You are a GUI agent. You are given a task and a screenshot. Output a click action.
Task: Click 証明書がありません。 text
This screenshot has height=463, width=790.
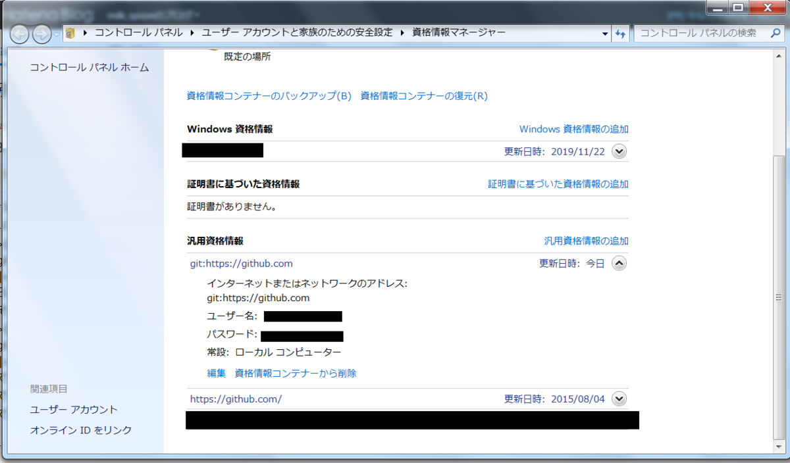[x=232, y=207]
